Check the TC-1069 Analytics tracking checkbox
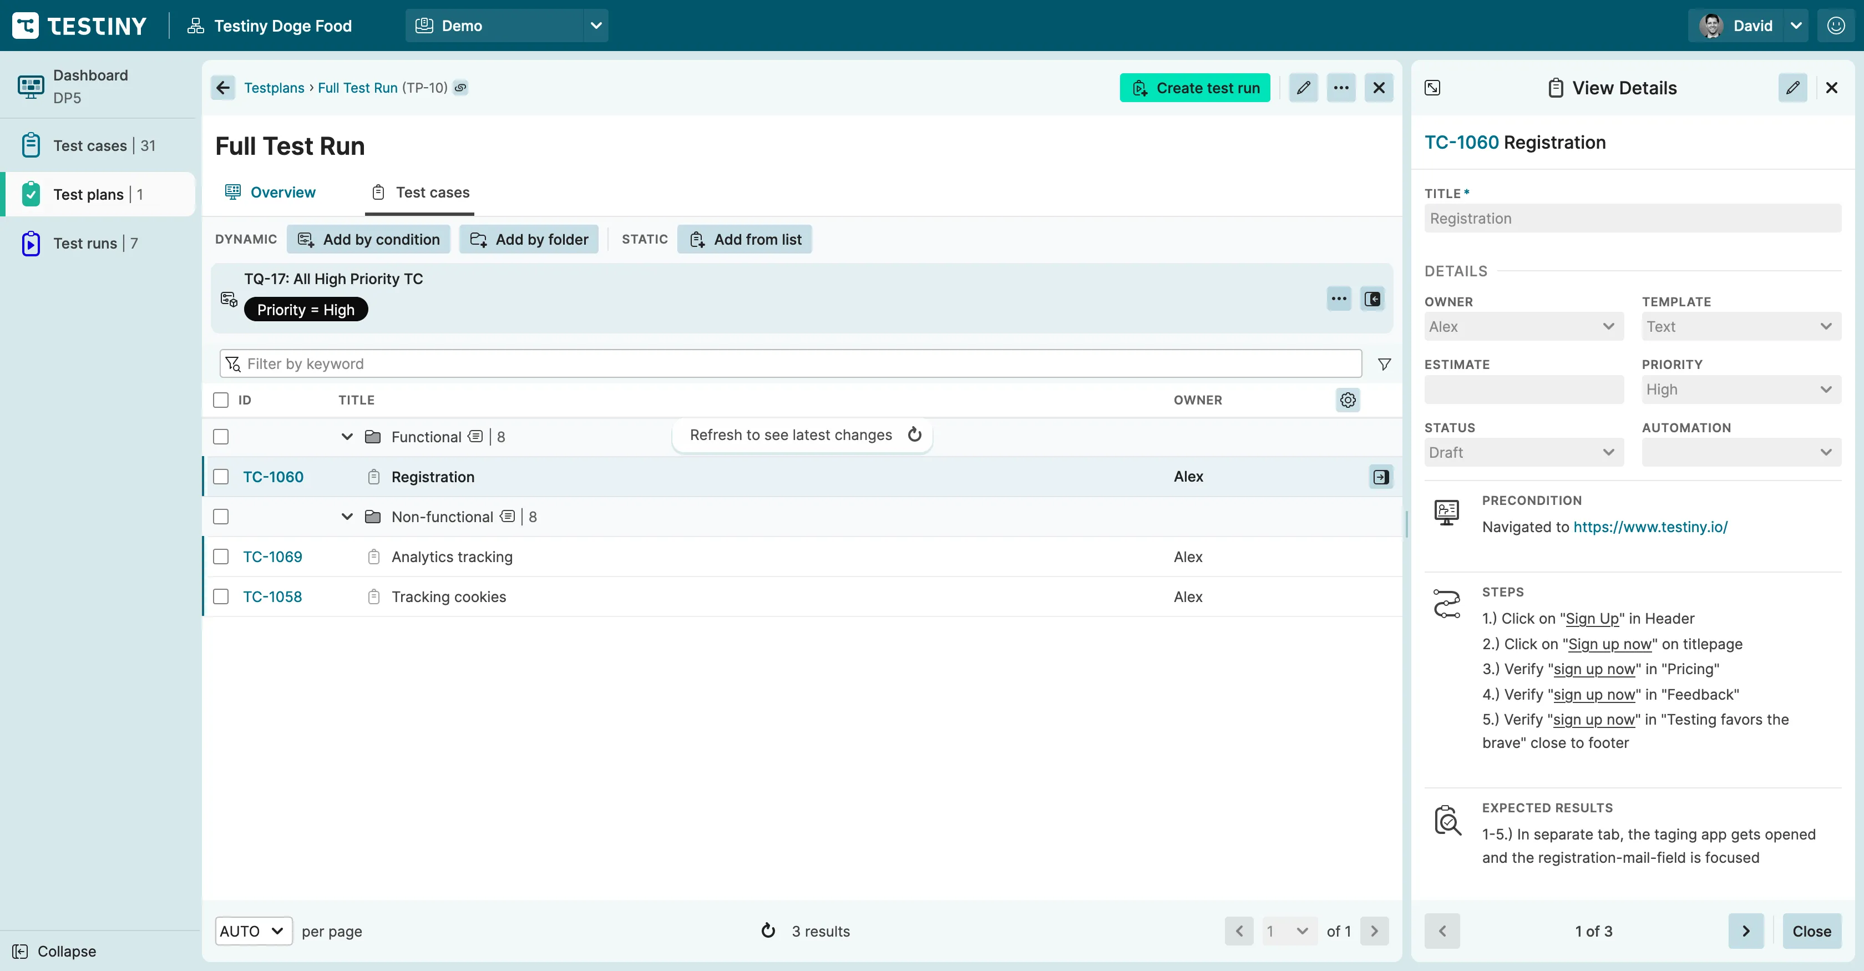The width and height of the screenshot is (1864, 971). click(x=221, y=557)
